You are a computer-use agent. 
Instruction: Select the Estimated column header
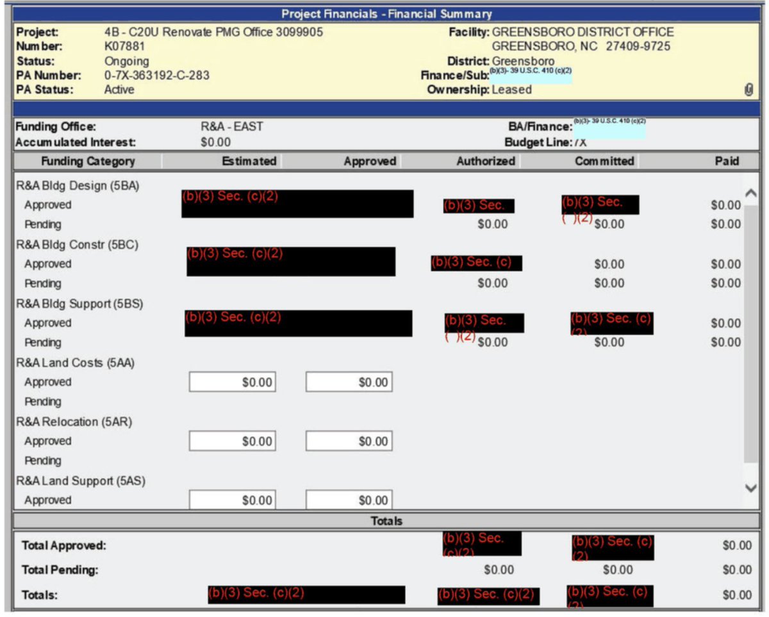tap(249, 161)
